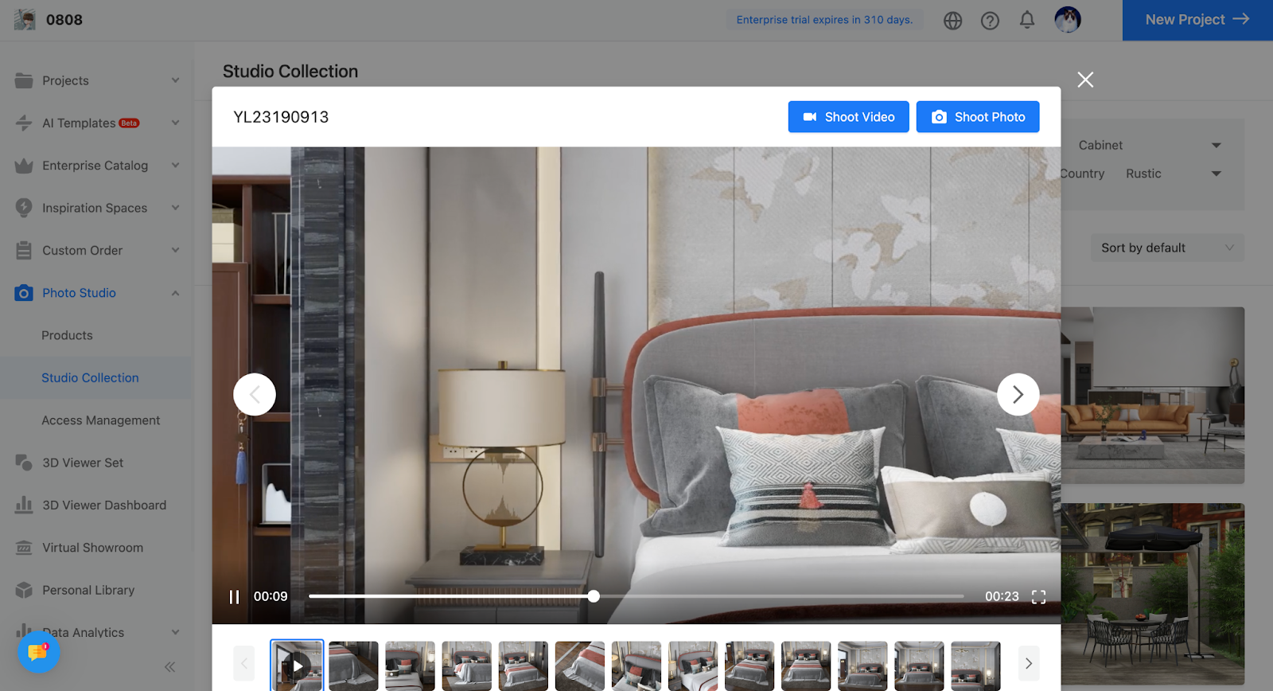Viewport: 1273px width, 691px height.
Task: Open the chat support widget
Action: [x=38, y=652]
